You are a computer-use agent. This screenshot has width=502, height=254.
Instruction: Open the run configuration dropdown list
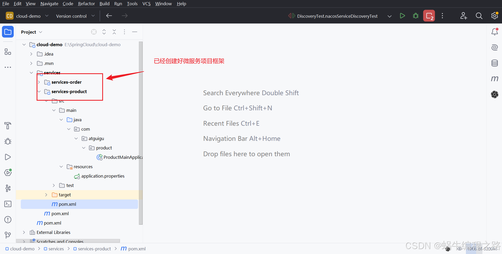pyautogui.click(x=390, y=16)
